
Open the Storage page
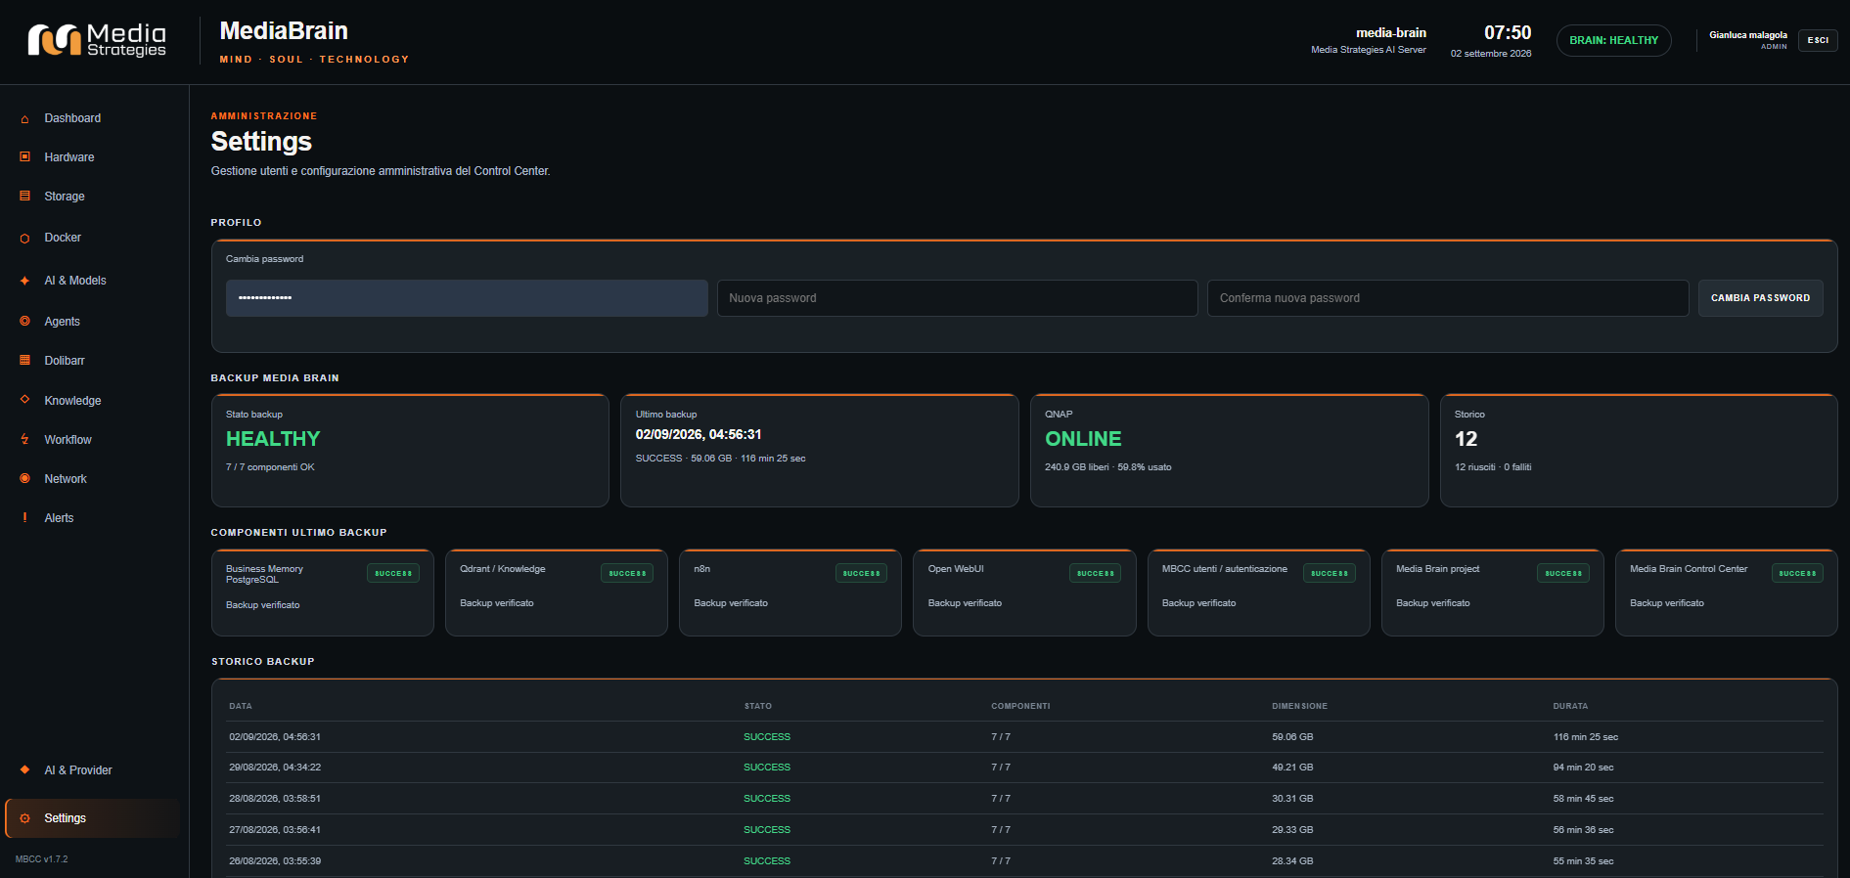65,197
